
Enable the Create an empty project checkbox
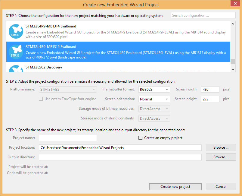click(x=141, y=138)
